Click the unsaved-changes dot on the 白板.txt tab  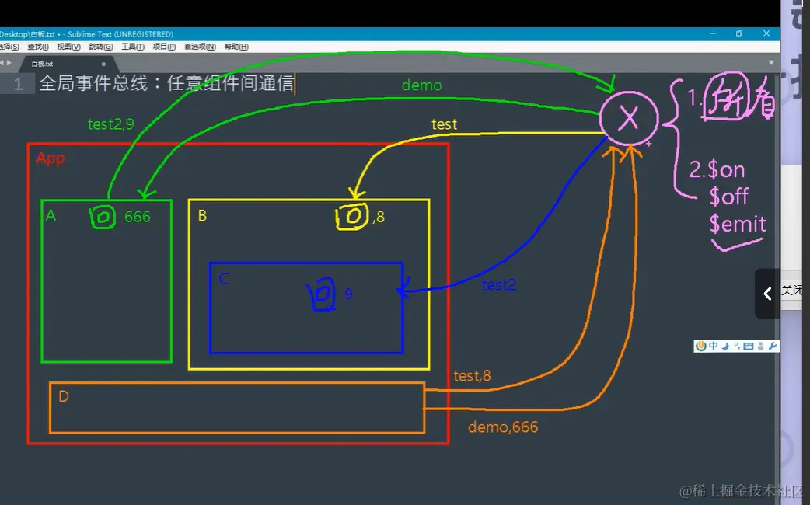[103, 64]
